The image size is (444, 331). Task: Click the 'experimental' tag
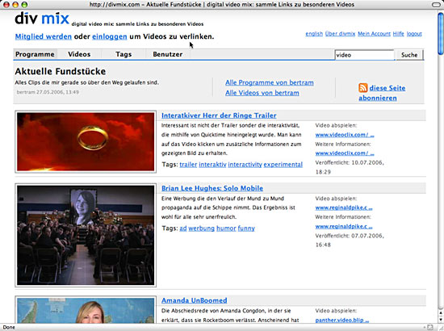283,165
